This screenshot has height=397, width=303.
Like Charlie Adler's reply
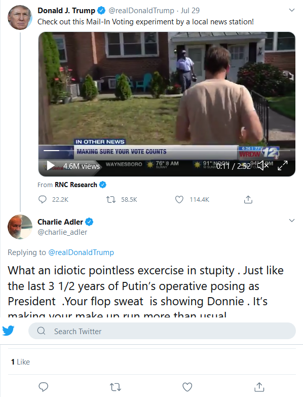[187, 387]
